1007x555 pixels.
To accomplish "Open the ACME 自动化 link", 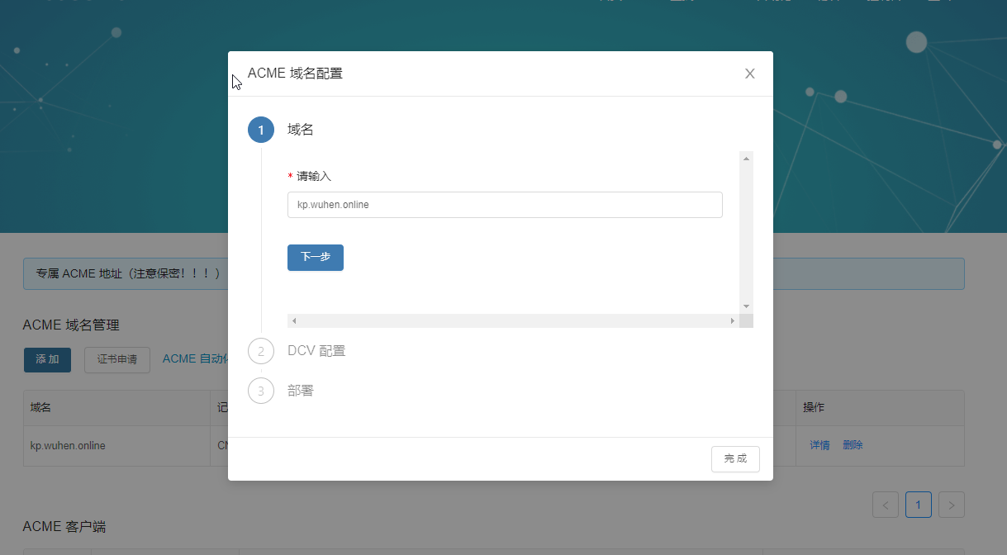I will point(195,359).
